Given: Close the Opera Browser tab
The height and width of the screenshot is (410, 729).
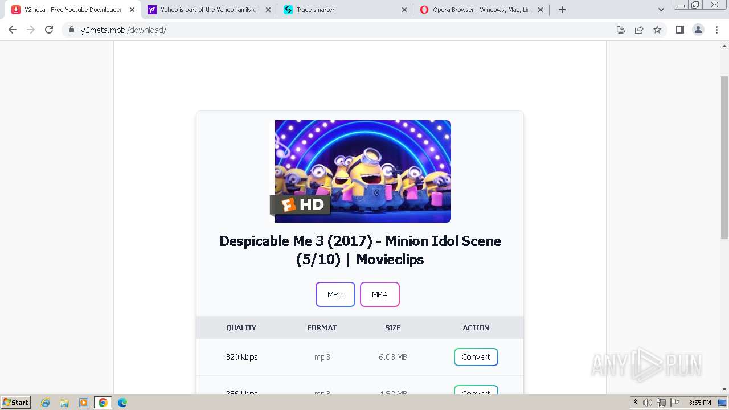Looking at the screenshot, I should coord(540,10).
